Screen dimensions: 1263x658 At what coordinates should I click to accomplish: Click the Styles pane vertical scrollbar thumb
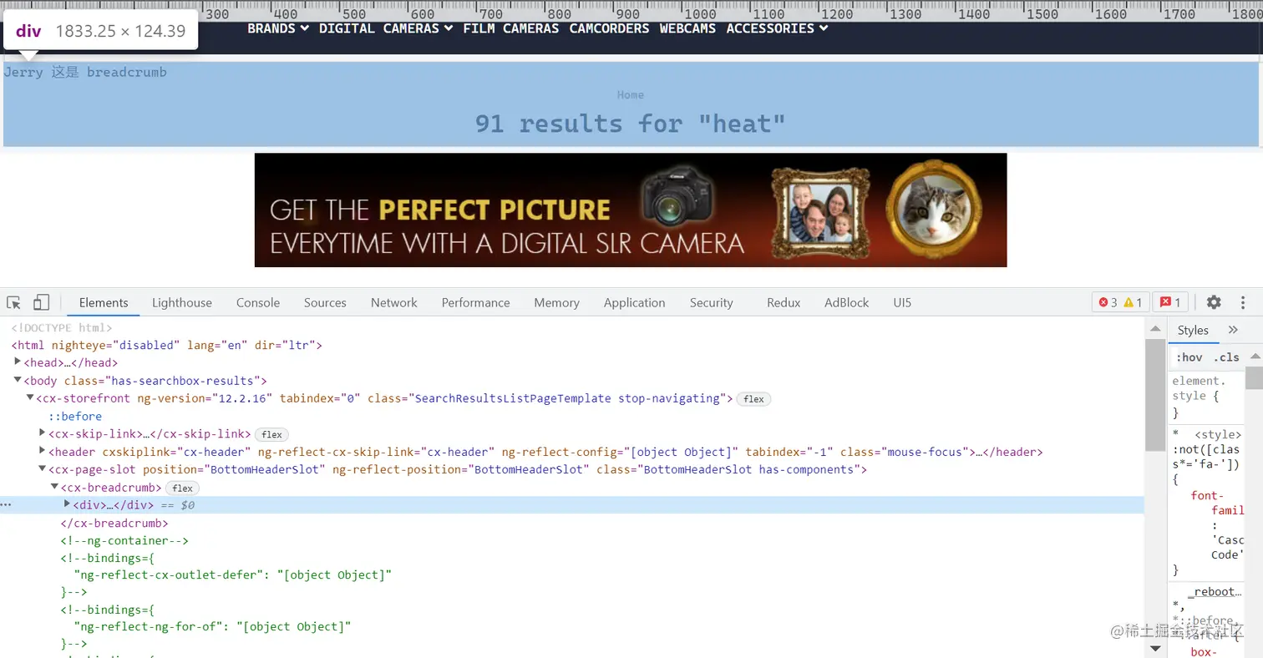click(1255, 377)
